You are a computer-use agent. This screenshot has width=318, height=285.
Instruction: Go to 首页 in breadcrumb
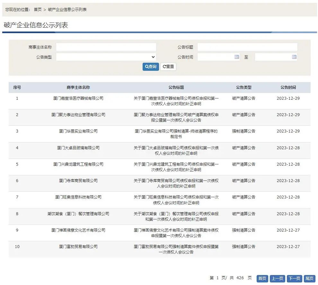point(38,10)
